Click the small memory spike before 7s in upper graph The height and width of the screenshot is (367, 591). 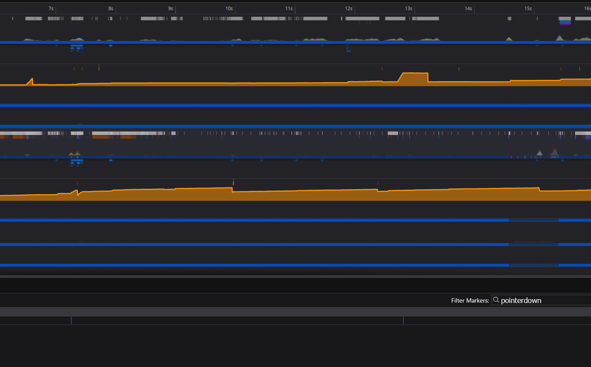coord(31,81)
